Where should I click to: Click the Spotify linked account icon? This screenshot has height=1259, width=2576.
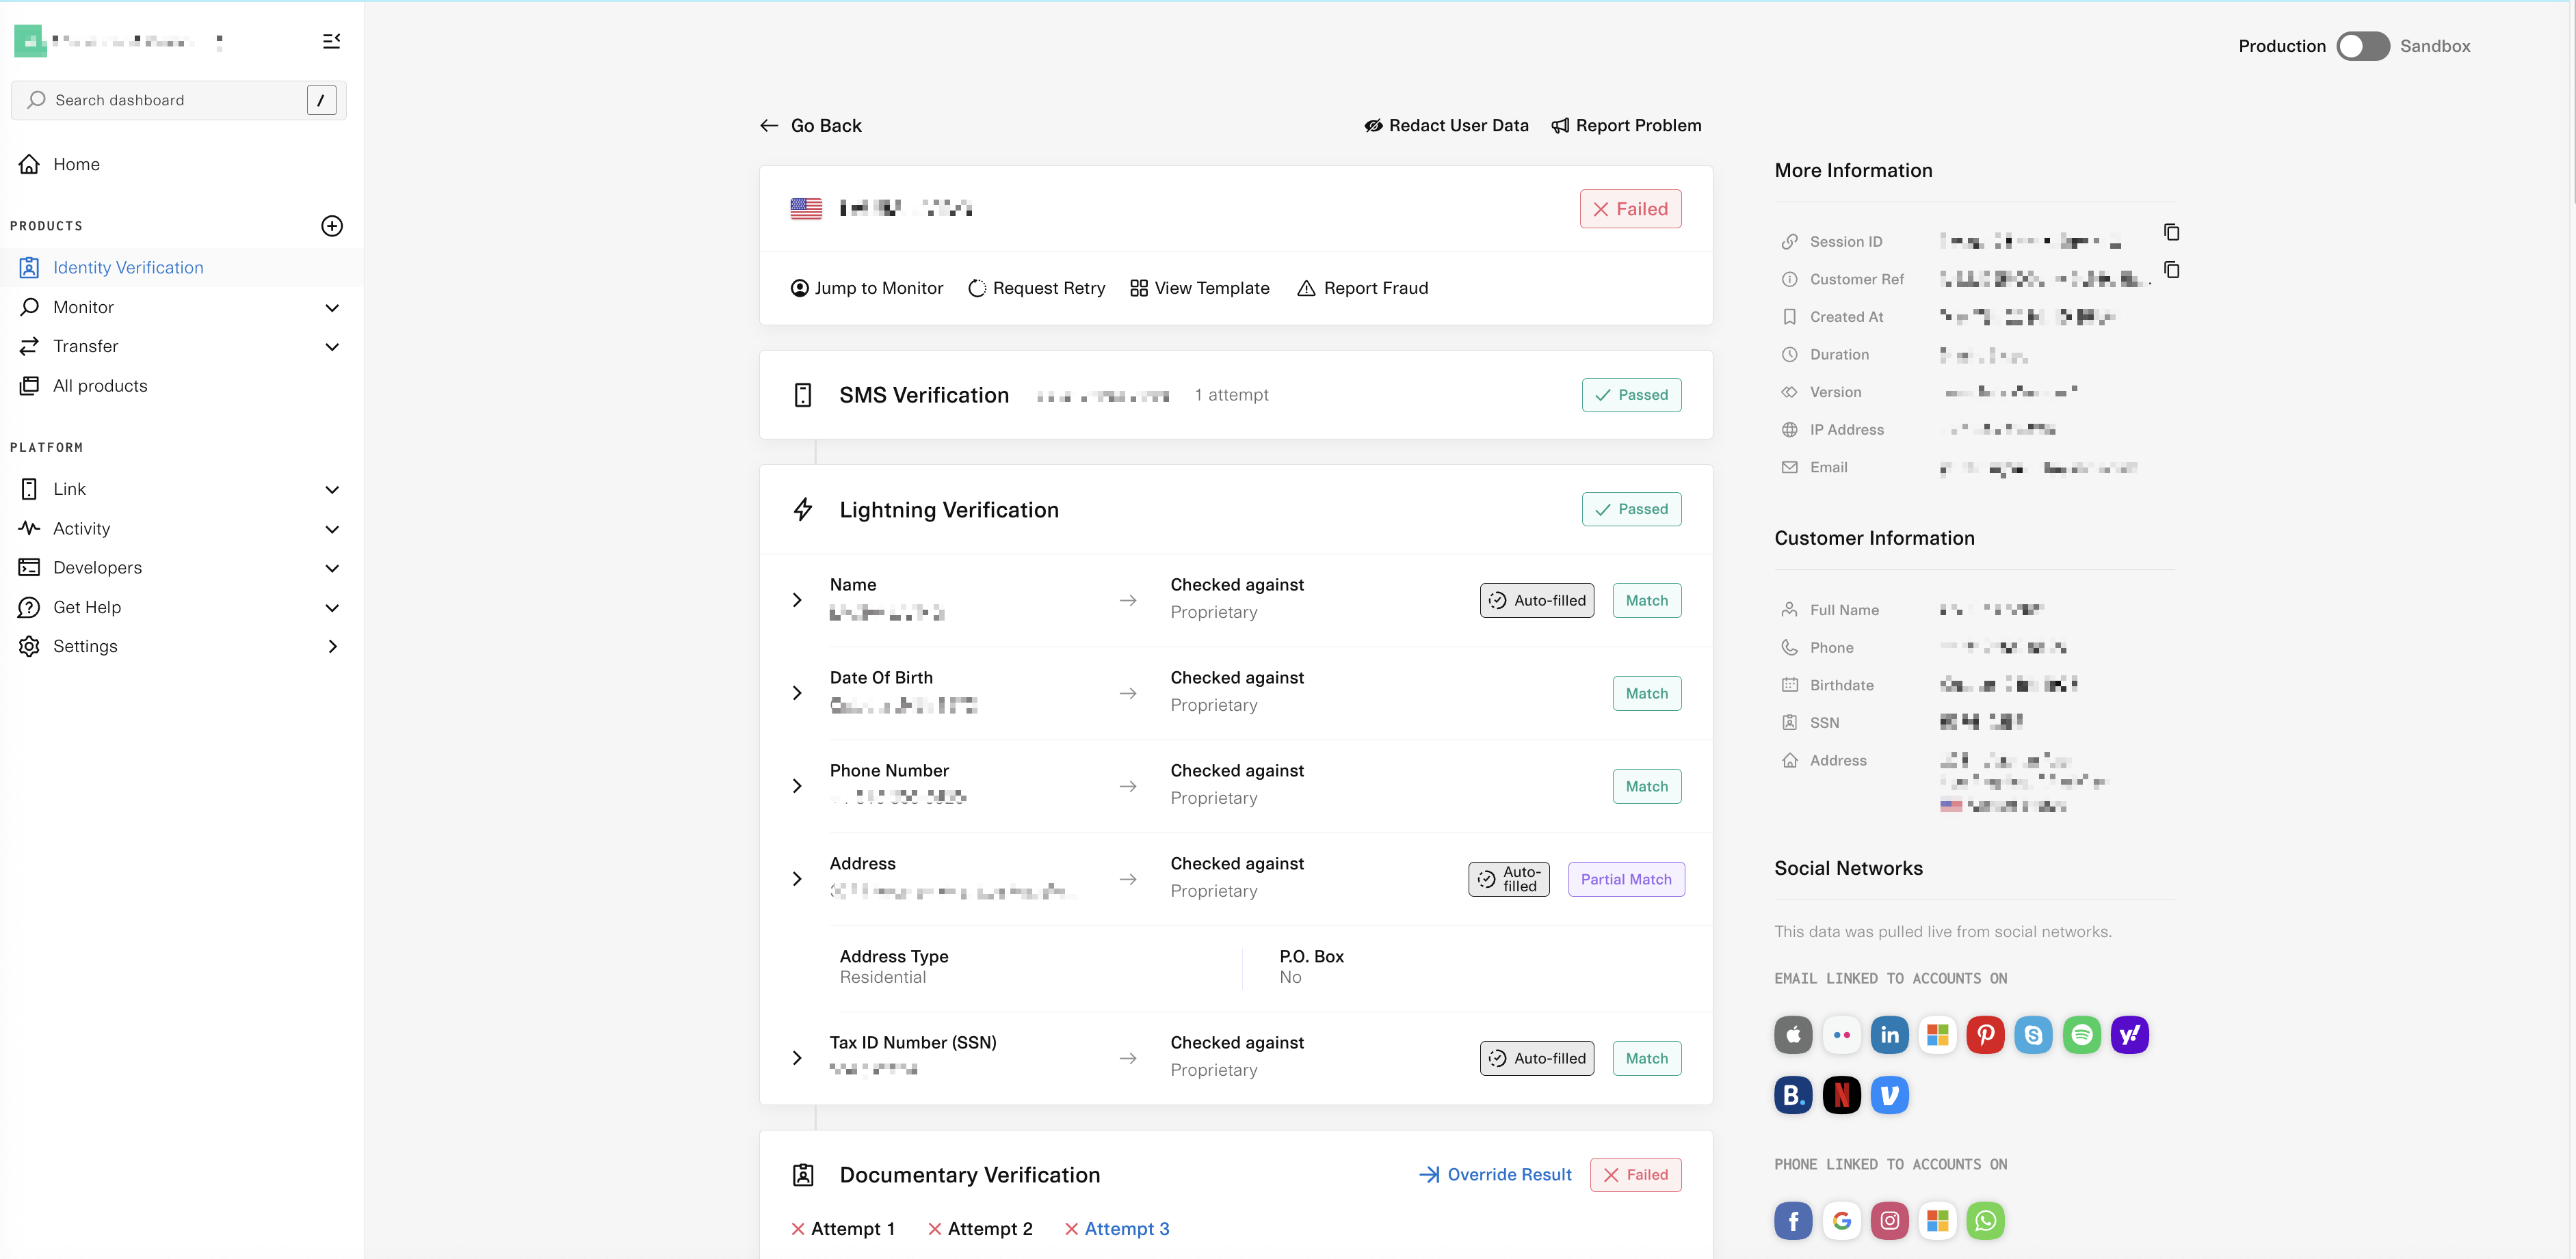coord(2081,1035)
